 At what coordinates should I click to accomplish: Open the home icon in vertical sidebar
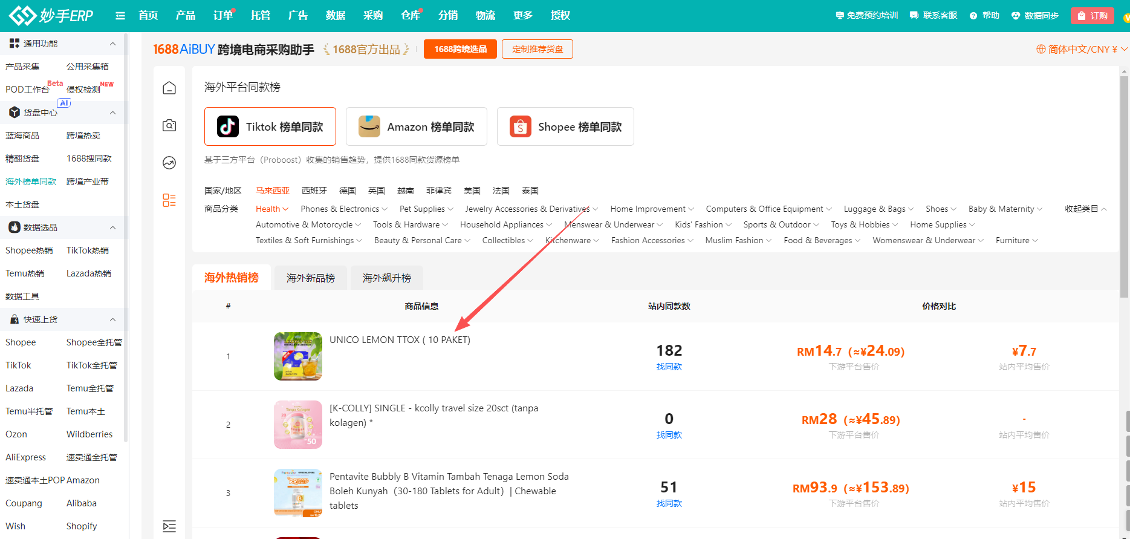click(169, 88)
